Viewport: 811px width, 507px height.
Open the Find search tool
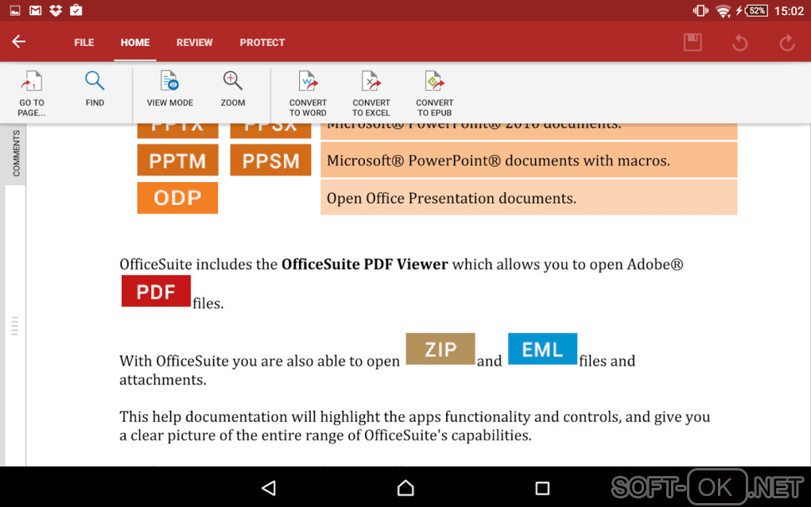point(95,89)
